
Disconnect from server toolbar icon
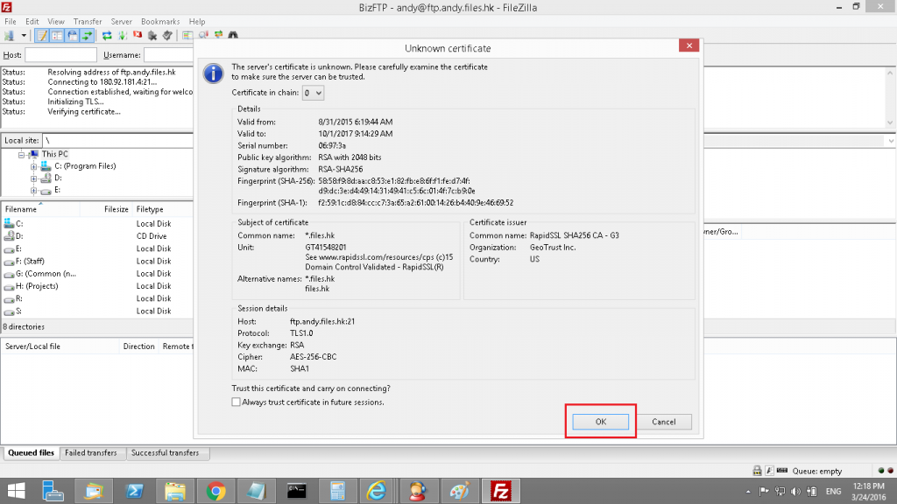click(152, 35)
